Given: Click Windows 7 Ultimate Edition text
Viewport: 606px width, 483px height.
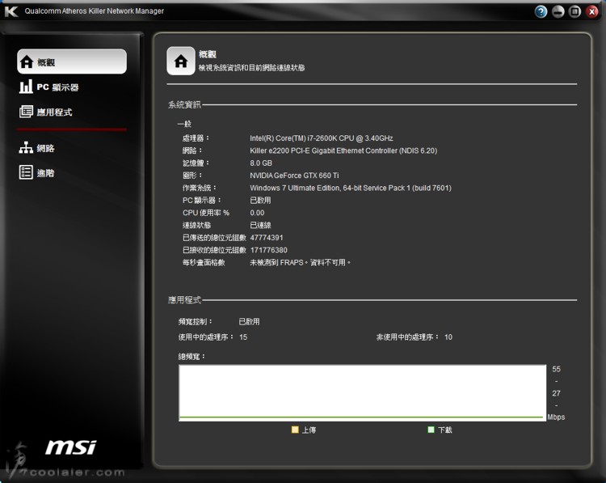Looking at the screenshot, I should point(350,188).
